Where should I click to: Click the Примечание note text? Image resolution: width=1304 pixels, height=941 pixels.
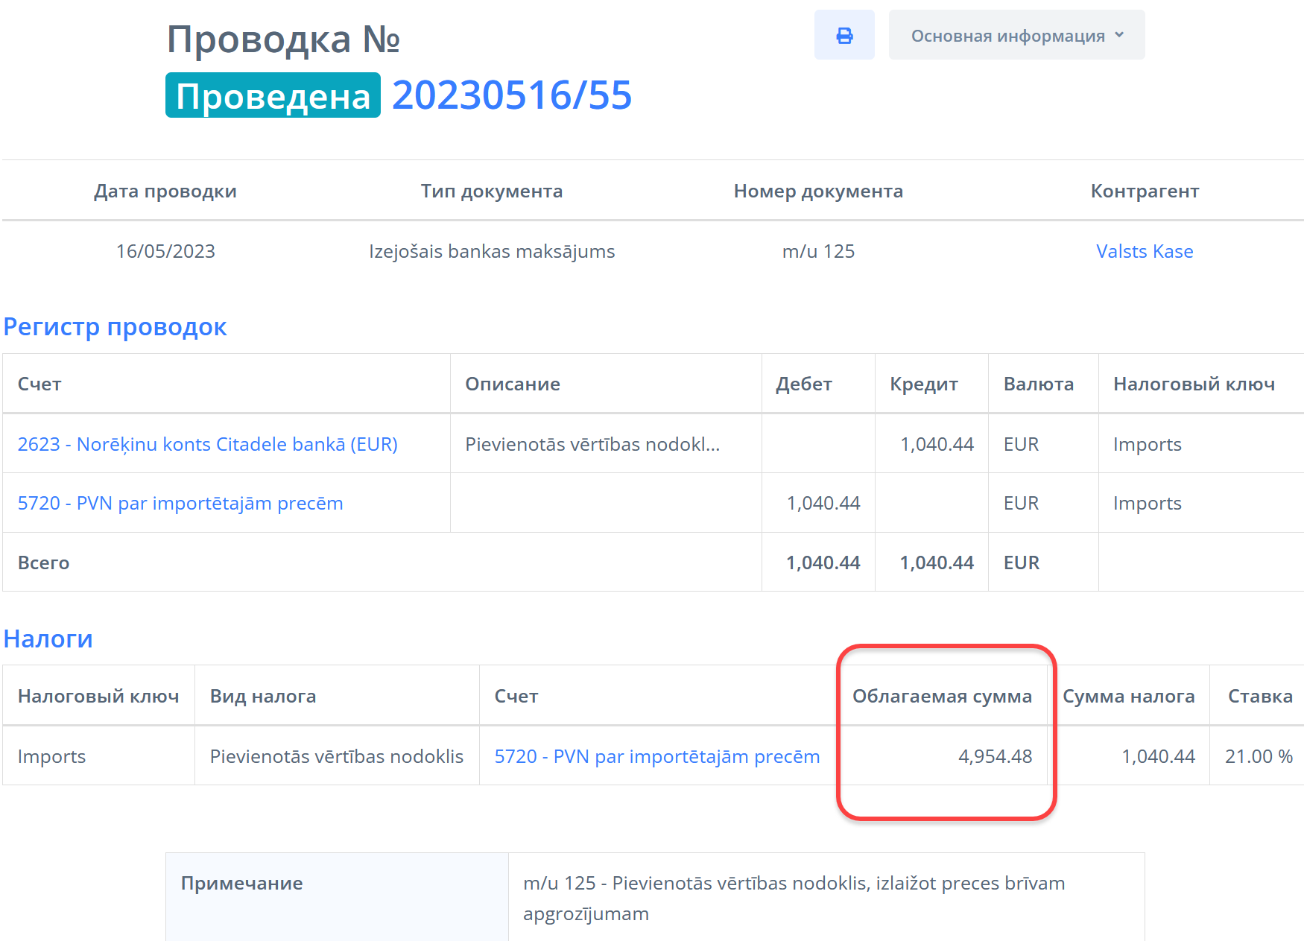pos(794,898)
